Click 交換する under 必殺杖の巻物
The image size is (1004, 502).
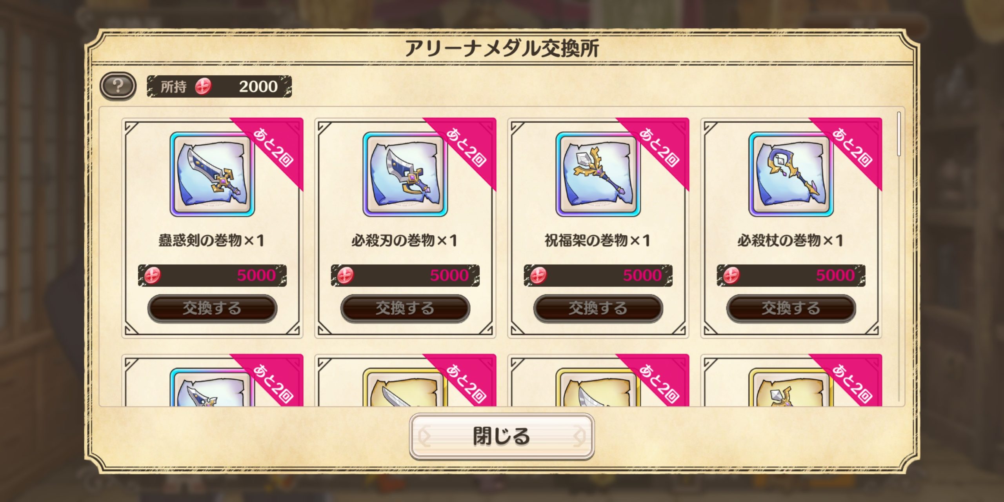791,308
